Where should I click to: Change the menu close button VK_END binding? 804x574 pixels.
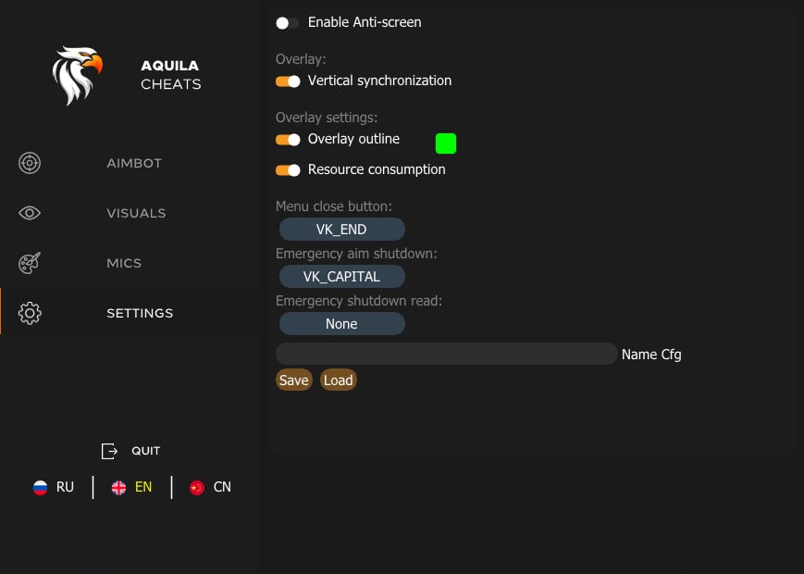coord(341,229)
